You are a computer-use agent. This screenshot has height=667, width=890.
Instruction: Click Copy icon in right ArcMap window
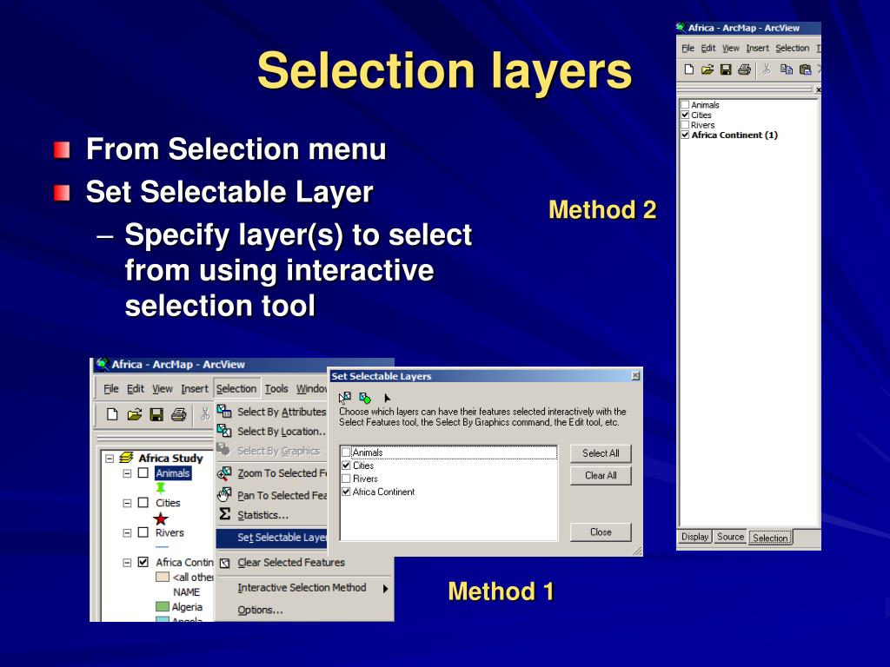pos(786,69)
